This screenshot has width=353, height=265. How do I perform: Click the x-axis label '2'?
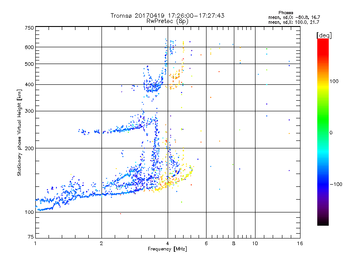(101, 243)
